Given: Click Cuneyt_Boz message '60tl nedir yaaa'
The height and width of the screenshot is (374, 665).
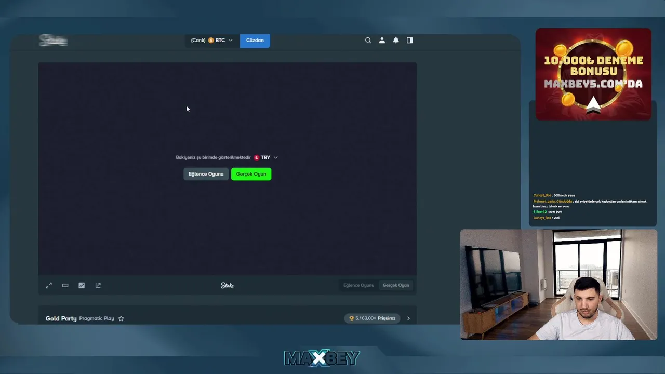Looking at the screenshot, I should pos(554,195).
